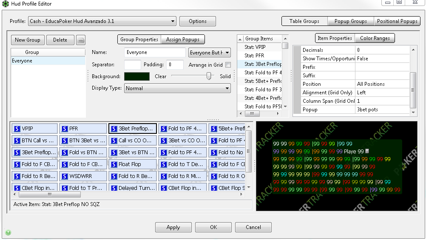Click Group Items header sort arrow
Viewport: 426px width, 240px height.
(240, 40)
